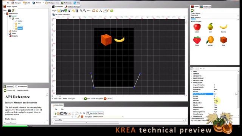
Task: Switch to the Collision Manager tab
Action: point(72,7)
